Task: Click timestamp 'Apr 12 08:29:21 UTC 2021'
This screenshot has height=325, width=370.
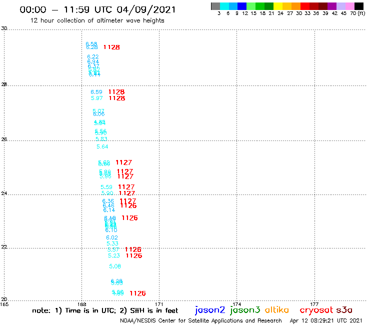Action: pyautogui.click(x=326, y=320)
